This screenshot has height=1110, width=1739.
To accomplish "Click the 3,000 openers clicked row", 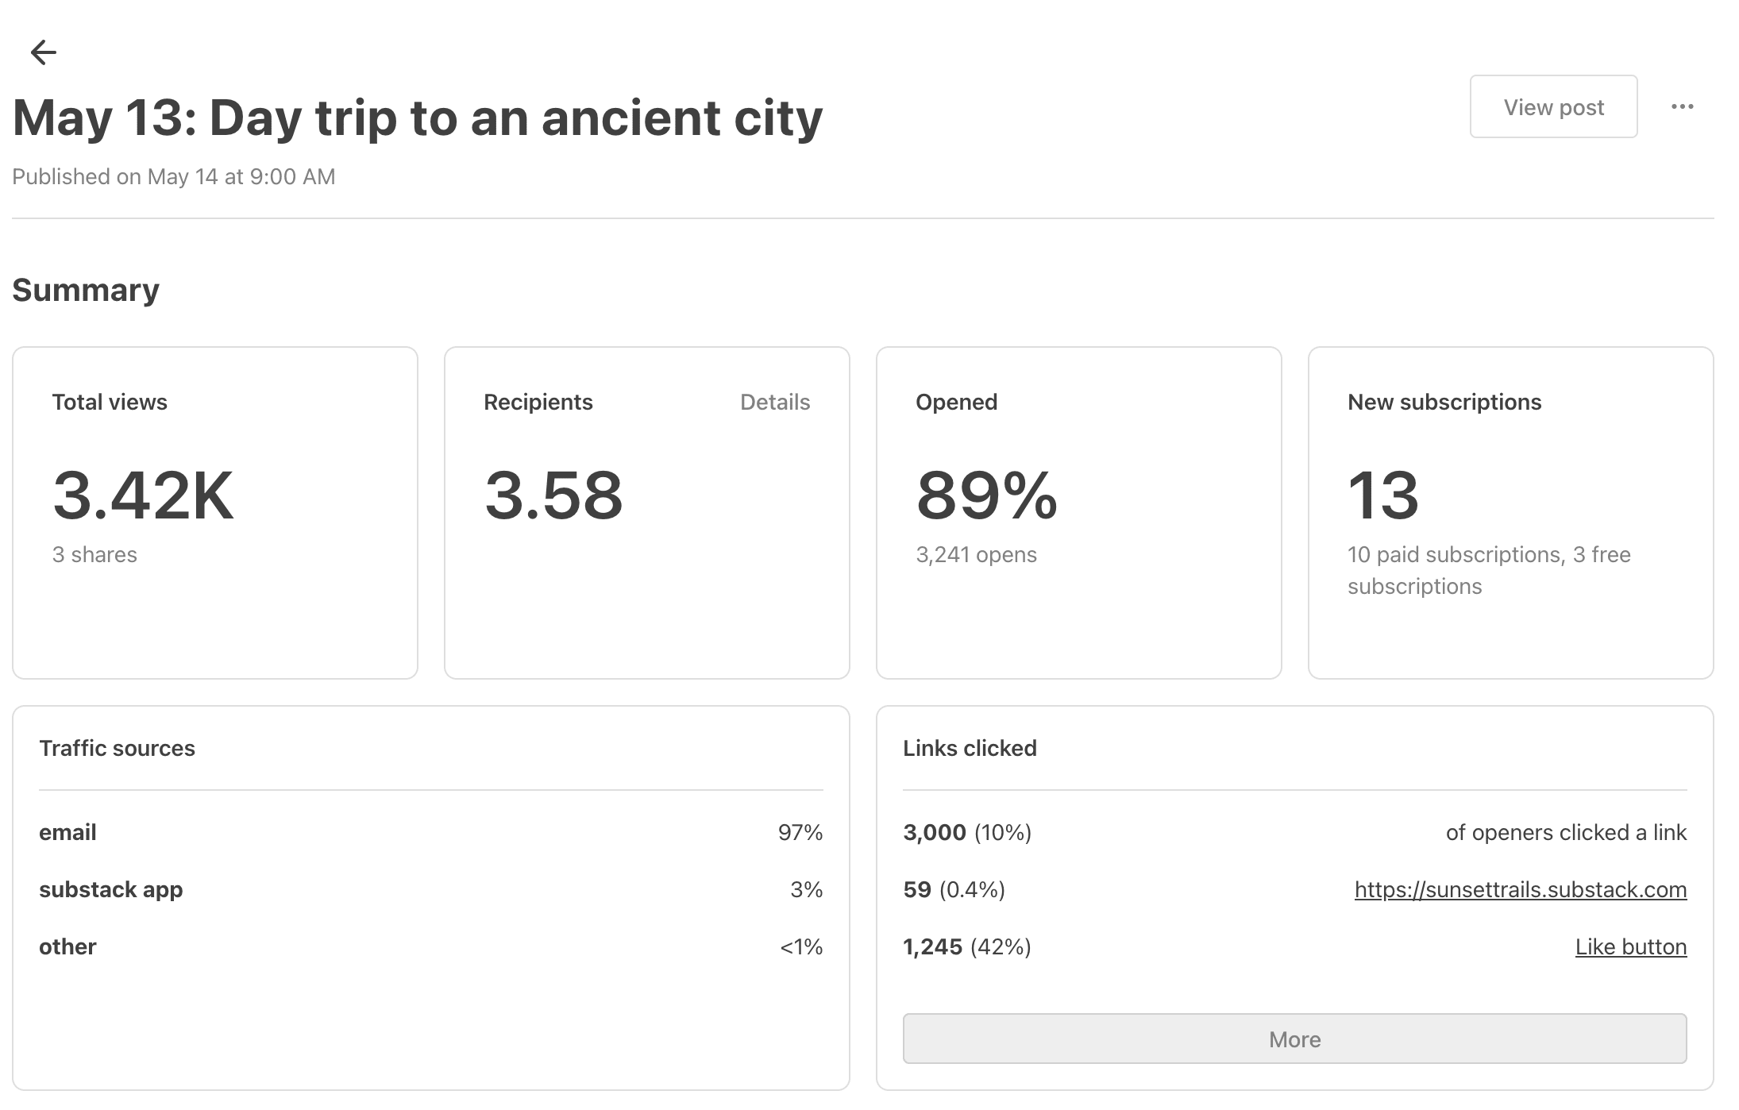I will (1294, 832).
